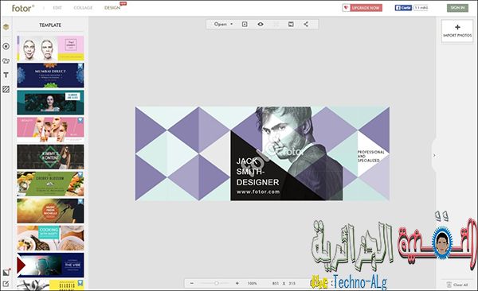The image size is (478, 291).
Task: Select the two-faces pink template thumbnail
Action: pos(51,48)
